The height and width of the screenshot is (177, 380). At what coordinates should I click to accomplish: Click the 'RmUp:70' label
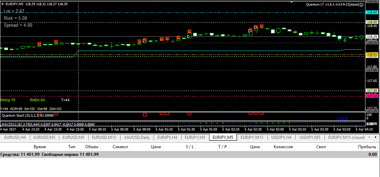click(x=8, y=100)
